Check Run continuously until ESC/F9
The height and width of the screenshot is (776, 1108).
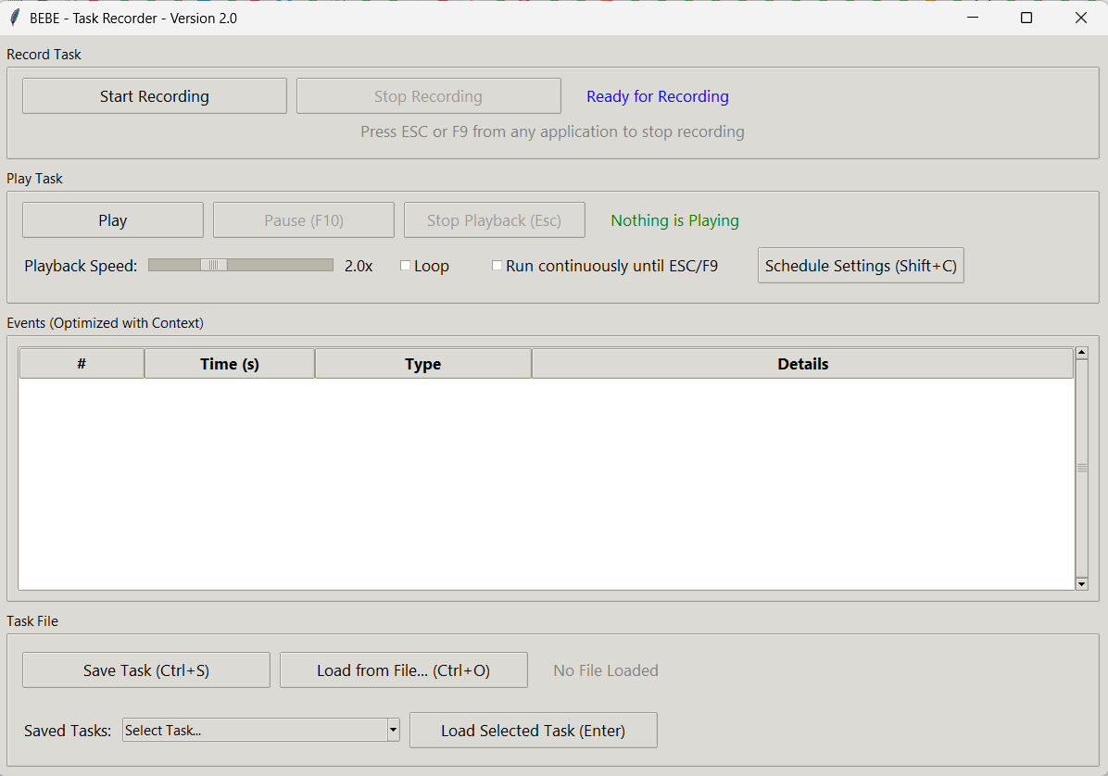[x=497, y=266]
